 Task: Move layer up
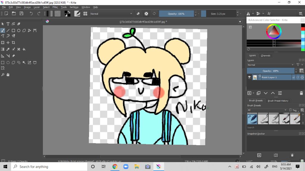click(x=273, y=93)
